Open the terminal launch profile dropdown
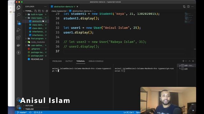 186,61
